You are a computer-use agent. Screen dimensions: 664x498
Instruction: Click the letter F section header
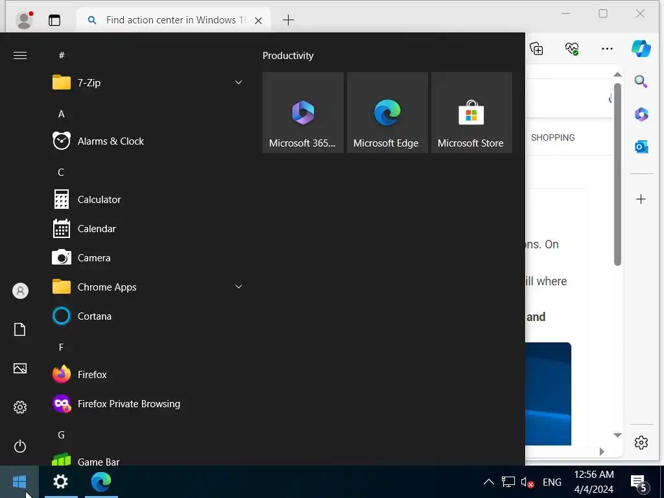[x=61, y=348]
